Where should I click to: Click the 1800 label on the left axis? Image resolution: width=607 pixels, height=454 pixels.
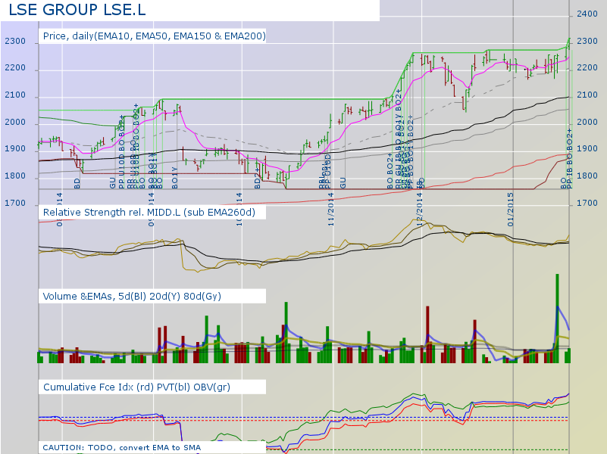point(15,176)
